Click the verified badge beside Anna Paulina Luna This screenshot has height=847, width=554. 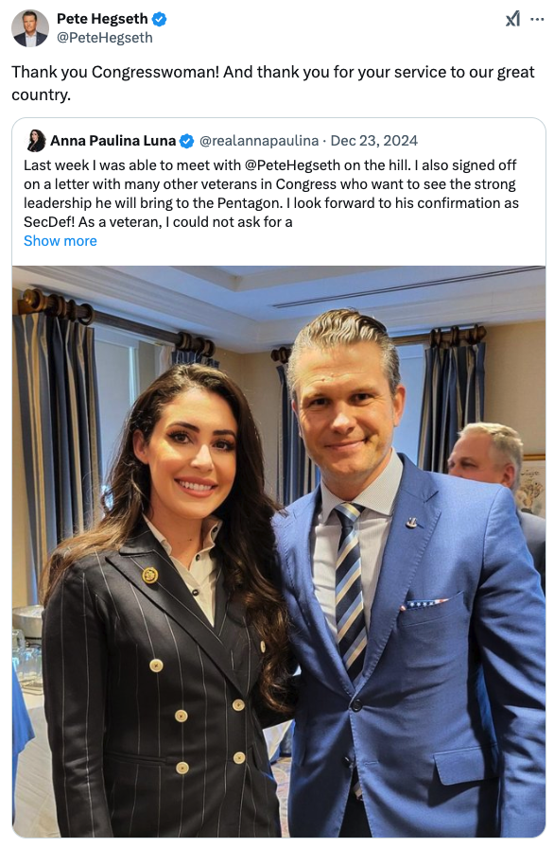(186, 142)
